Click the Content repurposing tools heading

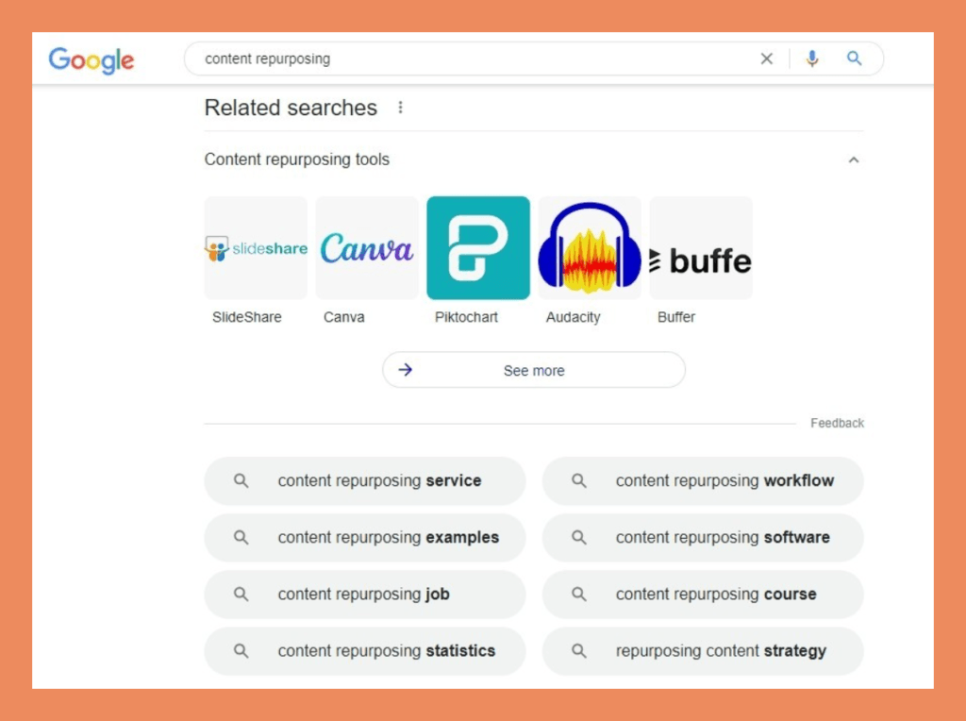[x=297, y=159]
